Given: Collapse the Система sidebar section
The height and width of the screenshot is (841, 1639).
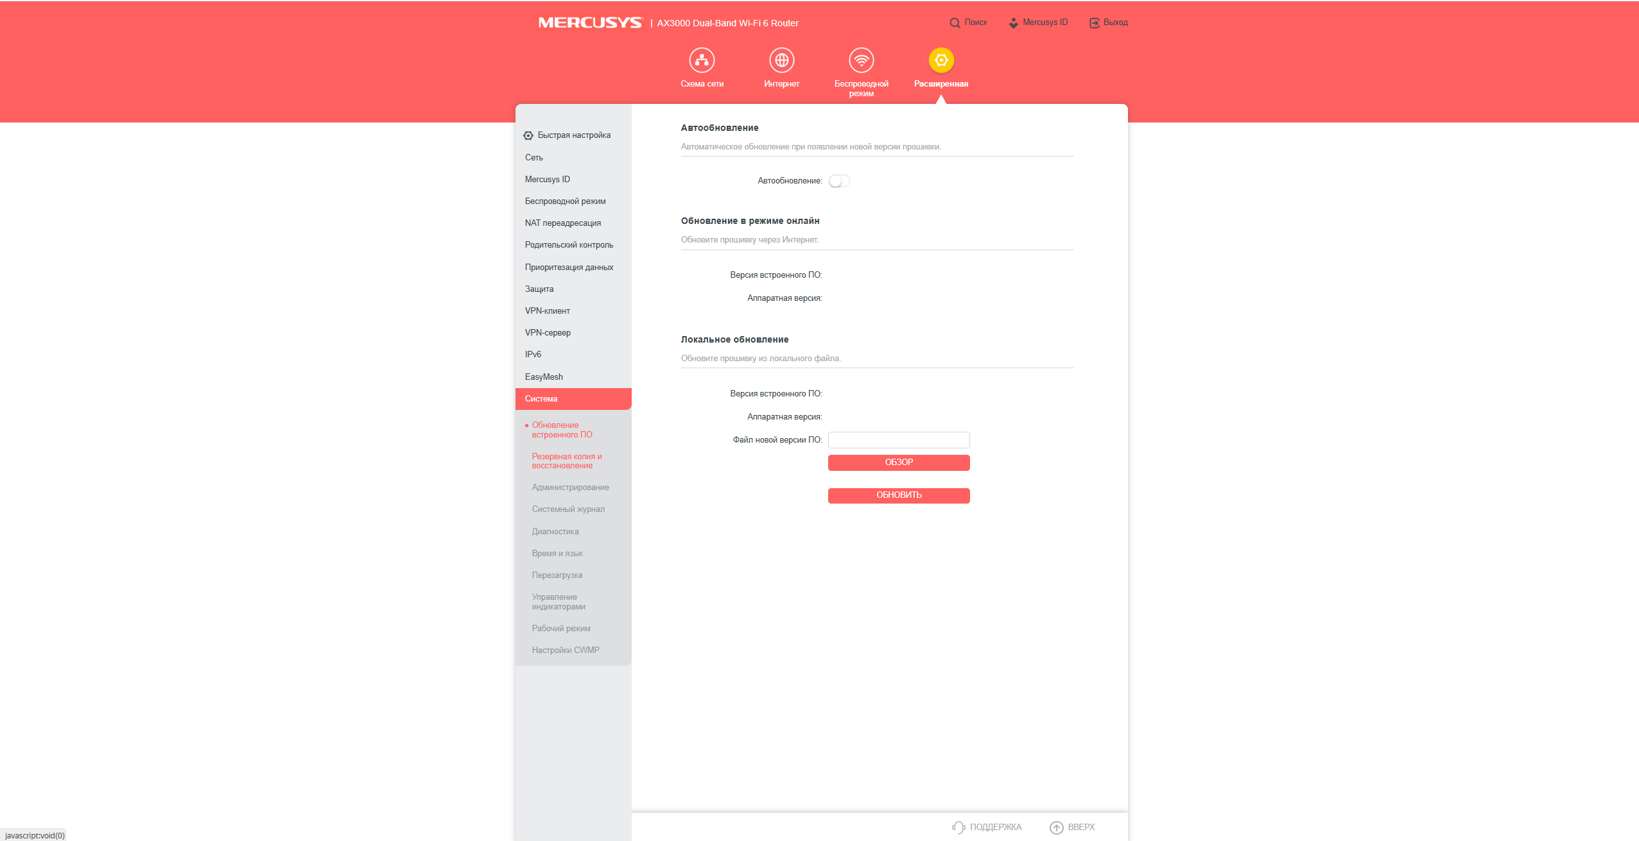Looking at the screenshot, I should pos(573,399).
